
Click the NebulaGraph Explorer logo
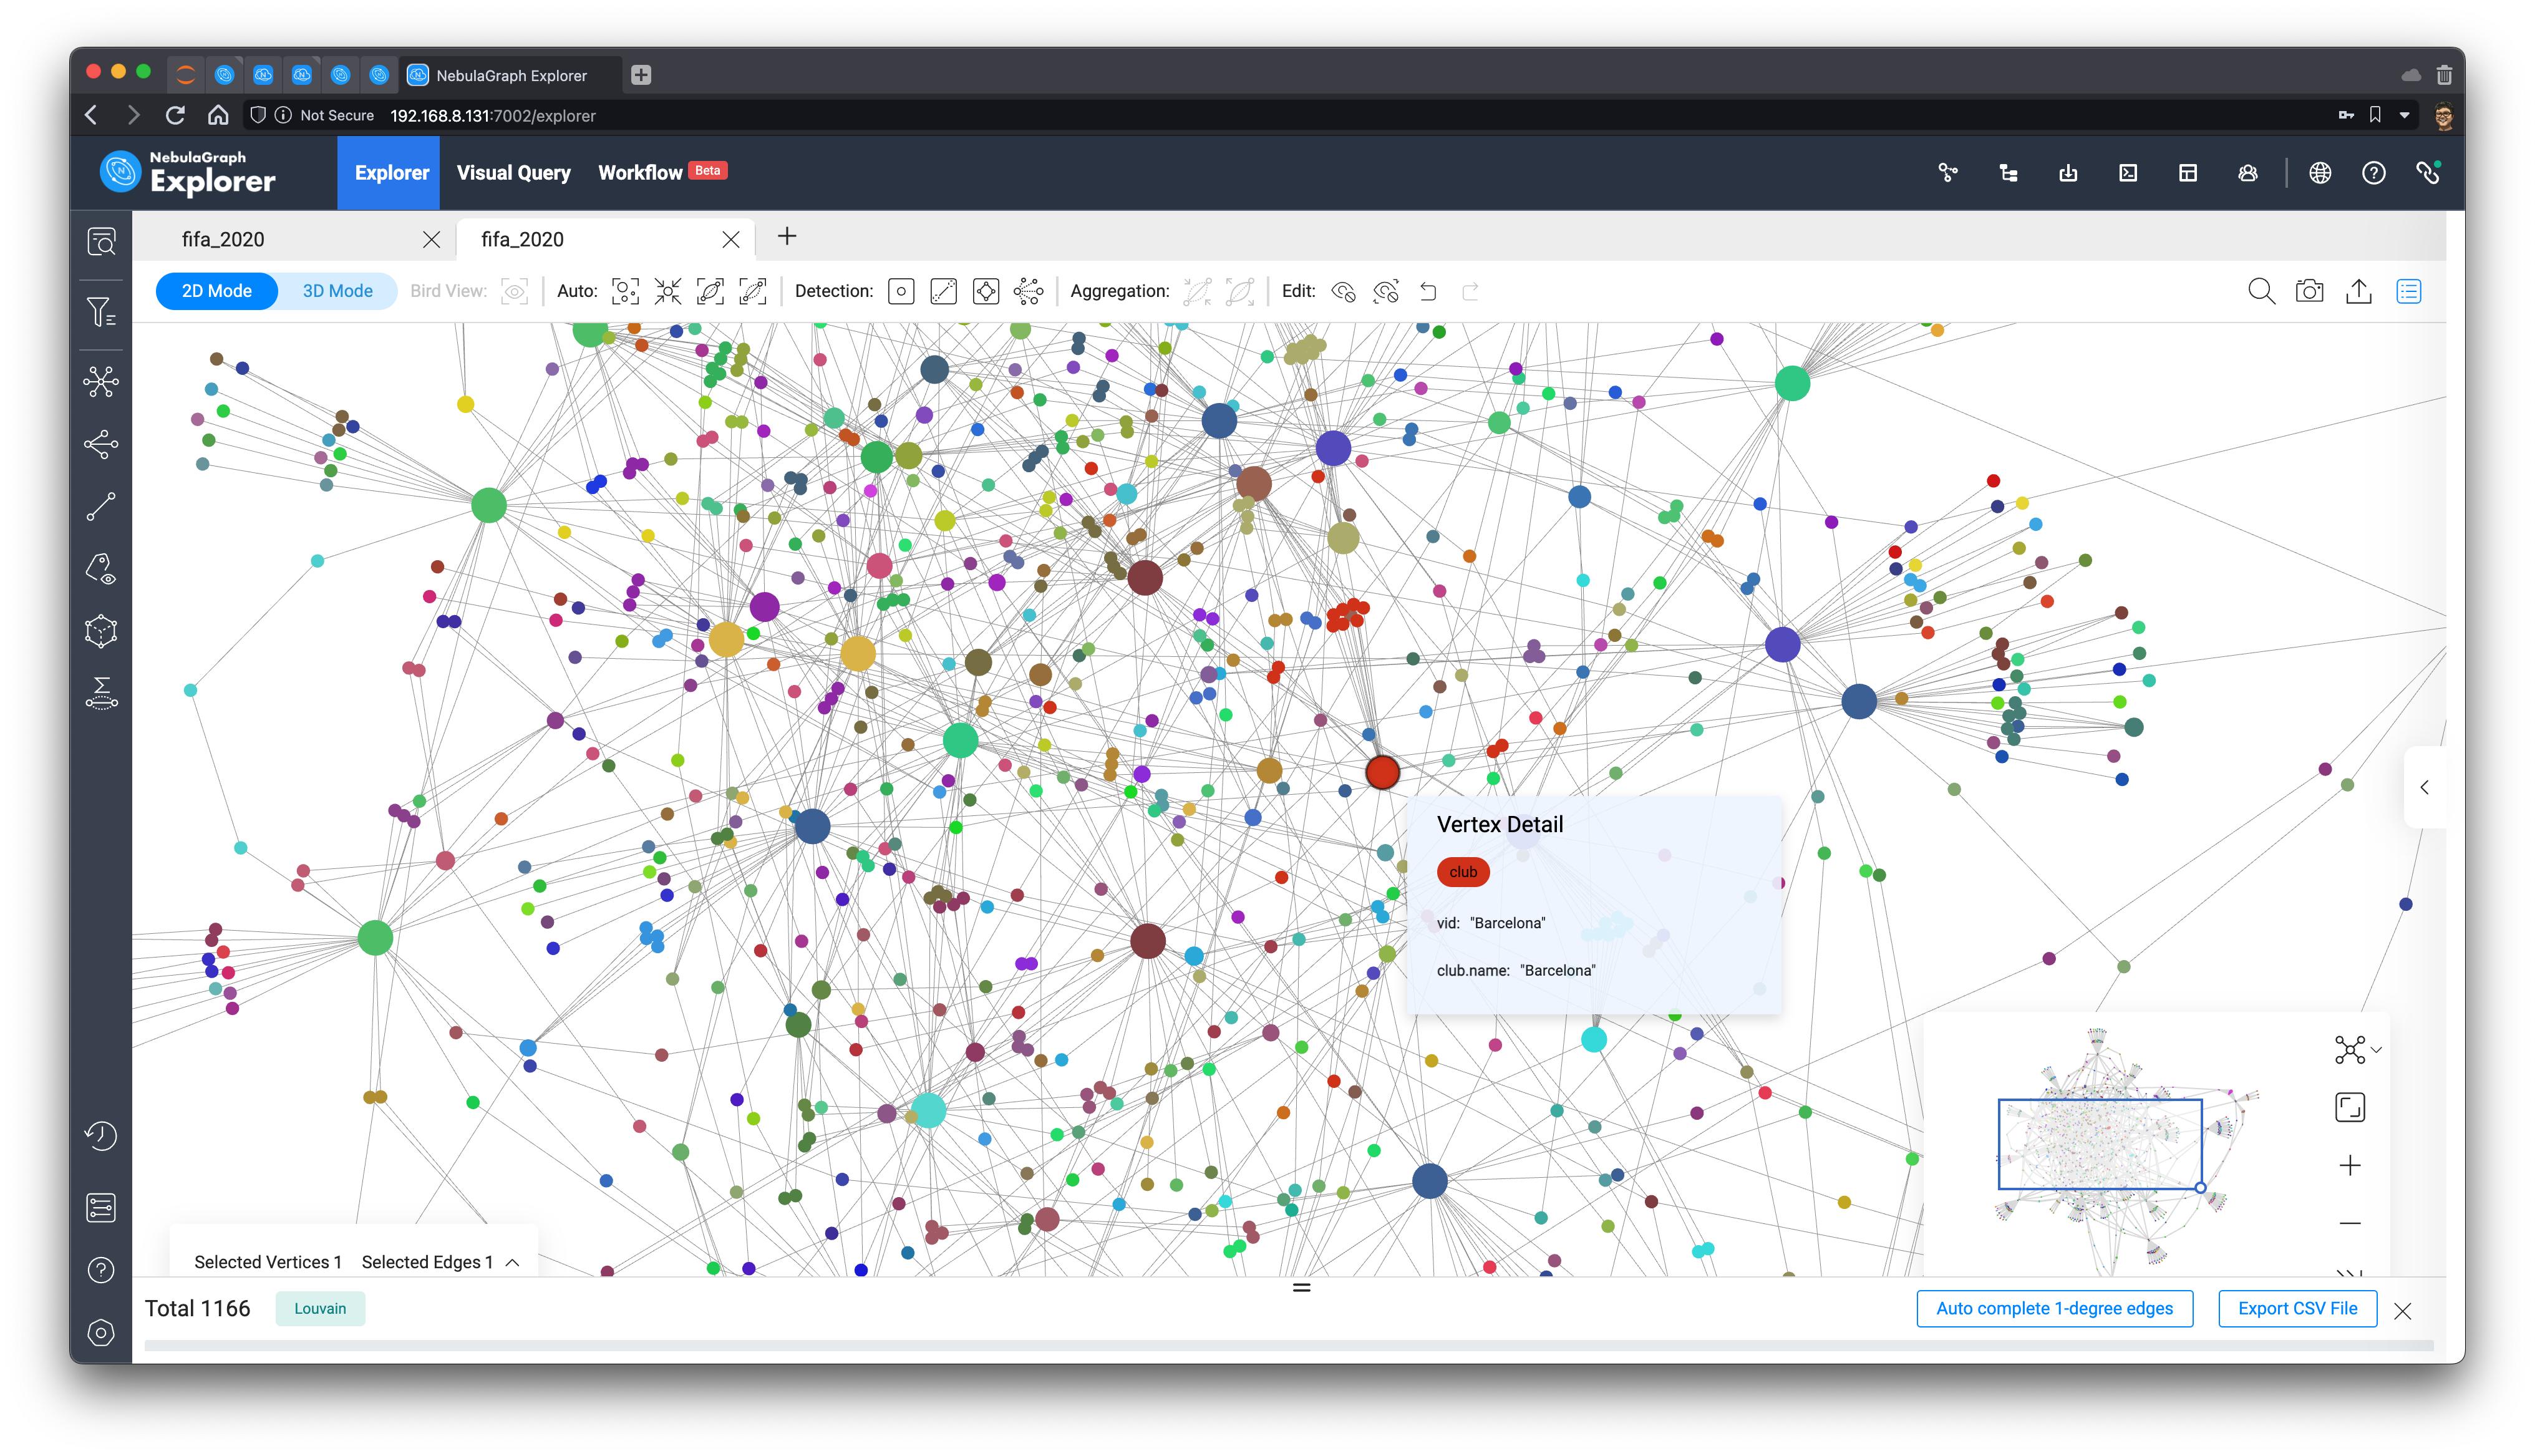click(x=188, y=173)
